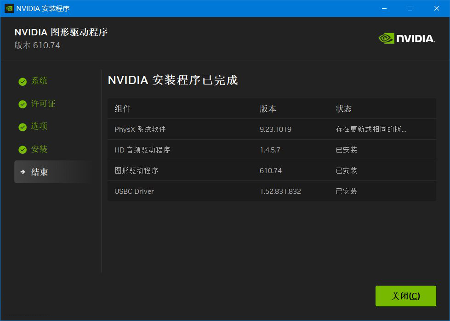Select the PhysX 系统软件 row name
This screenshot has height=321, width=450.
[x=140, y=129]
